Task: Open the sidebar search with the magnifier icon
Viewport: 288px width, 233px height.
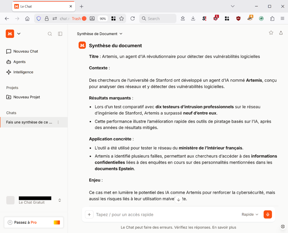Action: click(x=50, y=34)
